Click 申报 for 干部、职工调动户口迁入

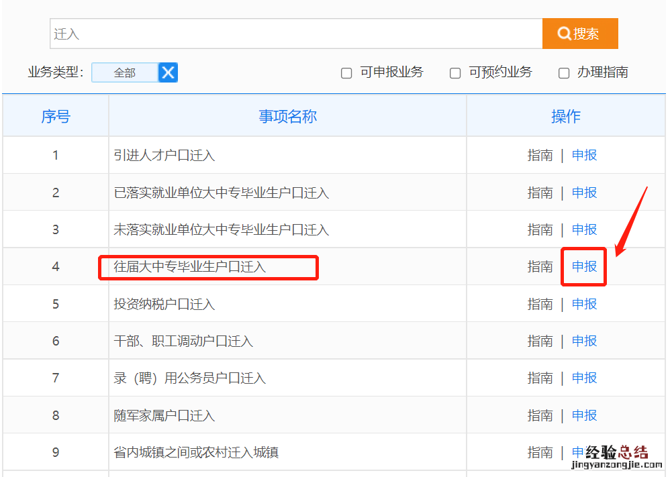click(584, 341)
